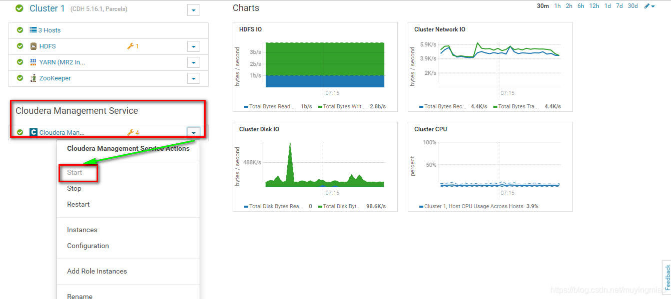Select Rename in the actions menu
Image resolution: width=671 pixels, height=299 pixels.
pyautogui.click(x=80, y=296)
